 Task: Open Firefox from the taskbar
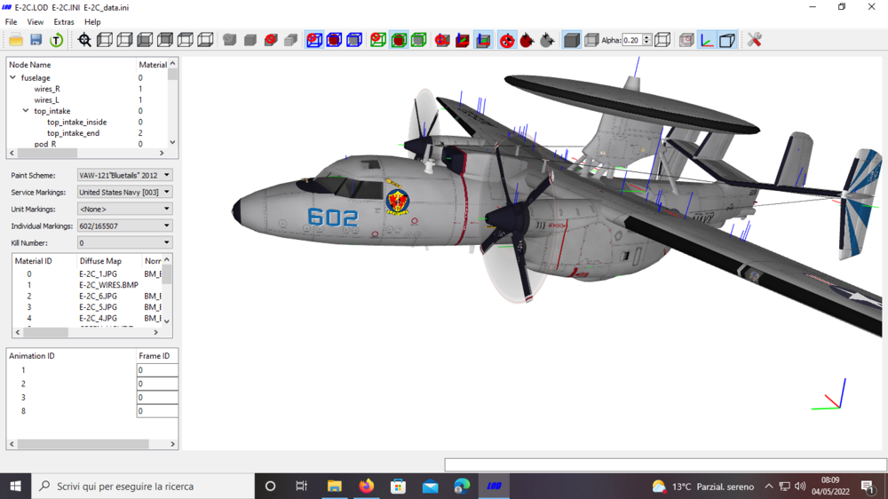367,486
